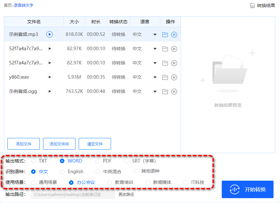Expand language dropdown for 示例音频.mp3
The width and height of the screenshot is (280, 203).
(x=155, y=34)
